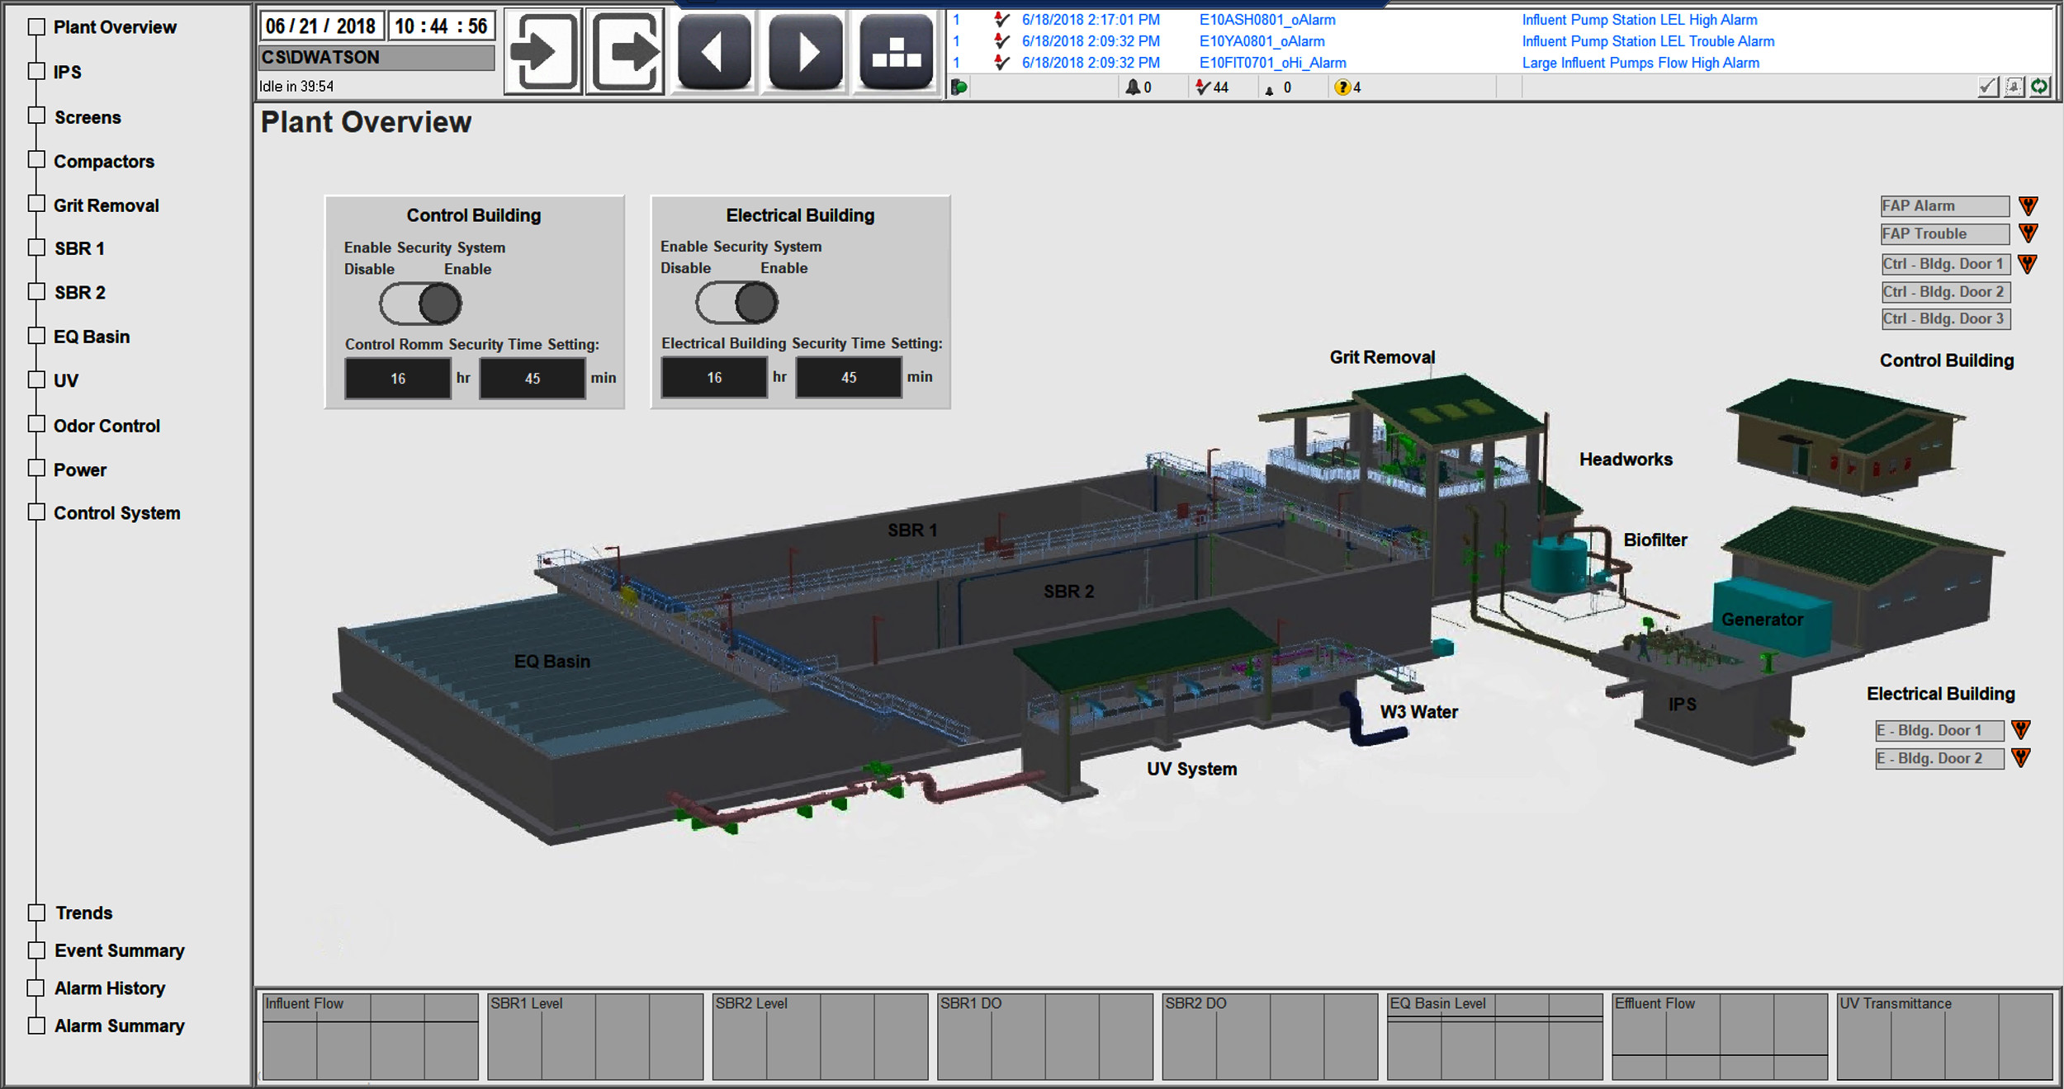
Task: Check the Plant Overview navigation box
Action: tap(36, 27)
